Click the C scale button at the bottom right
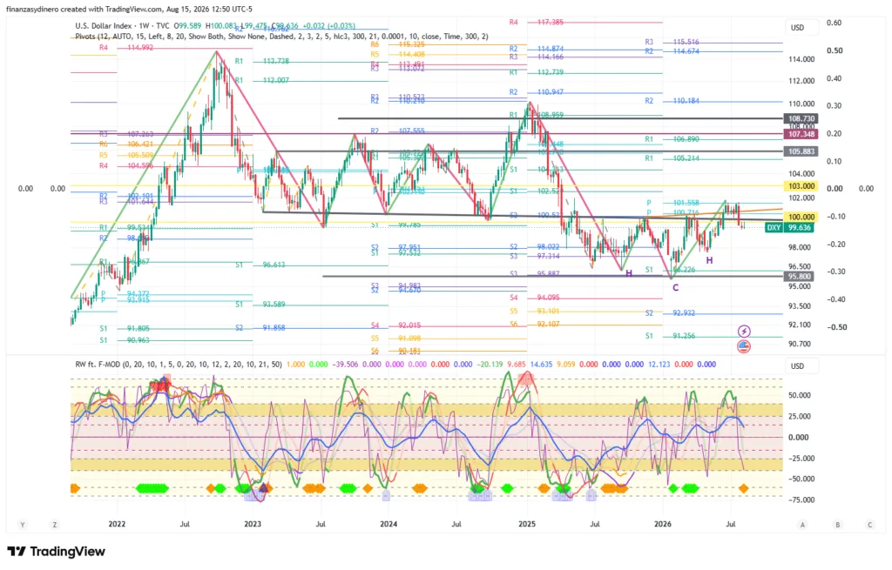 pyautogui.click(x=870, y=525)
